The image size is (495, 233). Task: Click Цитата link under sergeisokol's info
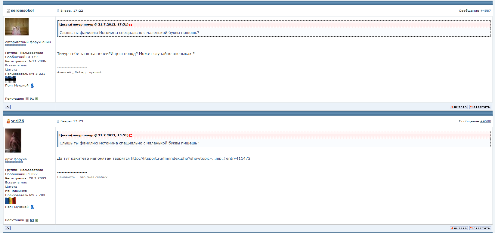[x=11, y=70]
